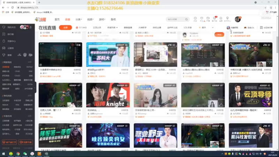Collapse the sidebar with arrow handle
279x157 pixels.
point(35,88)
